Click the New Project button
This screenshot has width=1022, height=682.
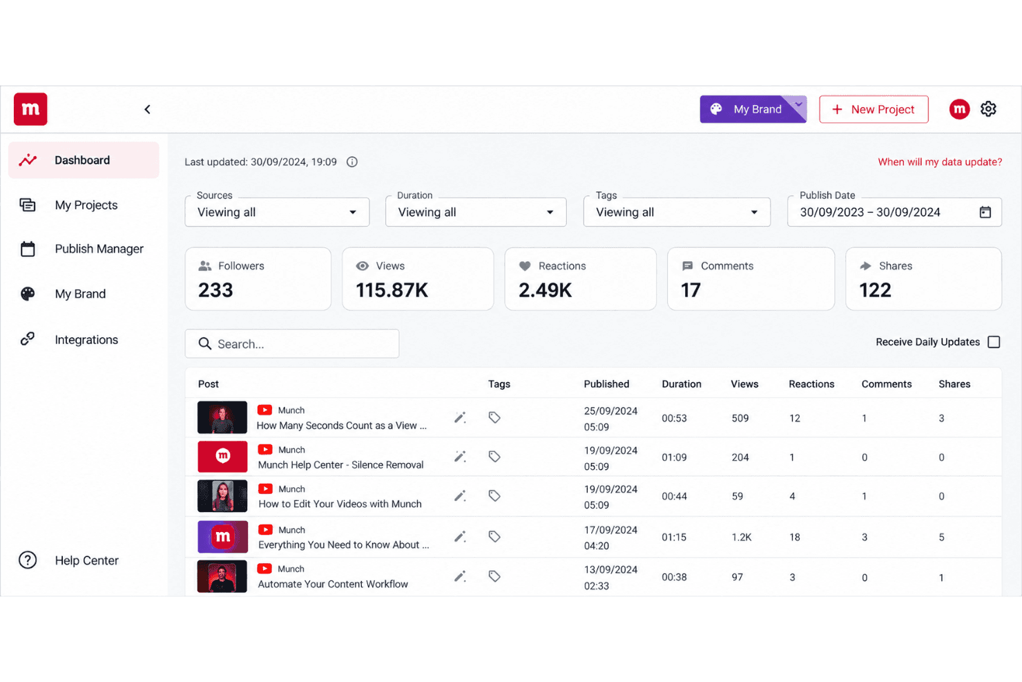(x=874, y=109)
